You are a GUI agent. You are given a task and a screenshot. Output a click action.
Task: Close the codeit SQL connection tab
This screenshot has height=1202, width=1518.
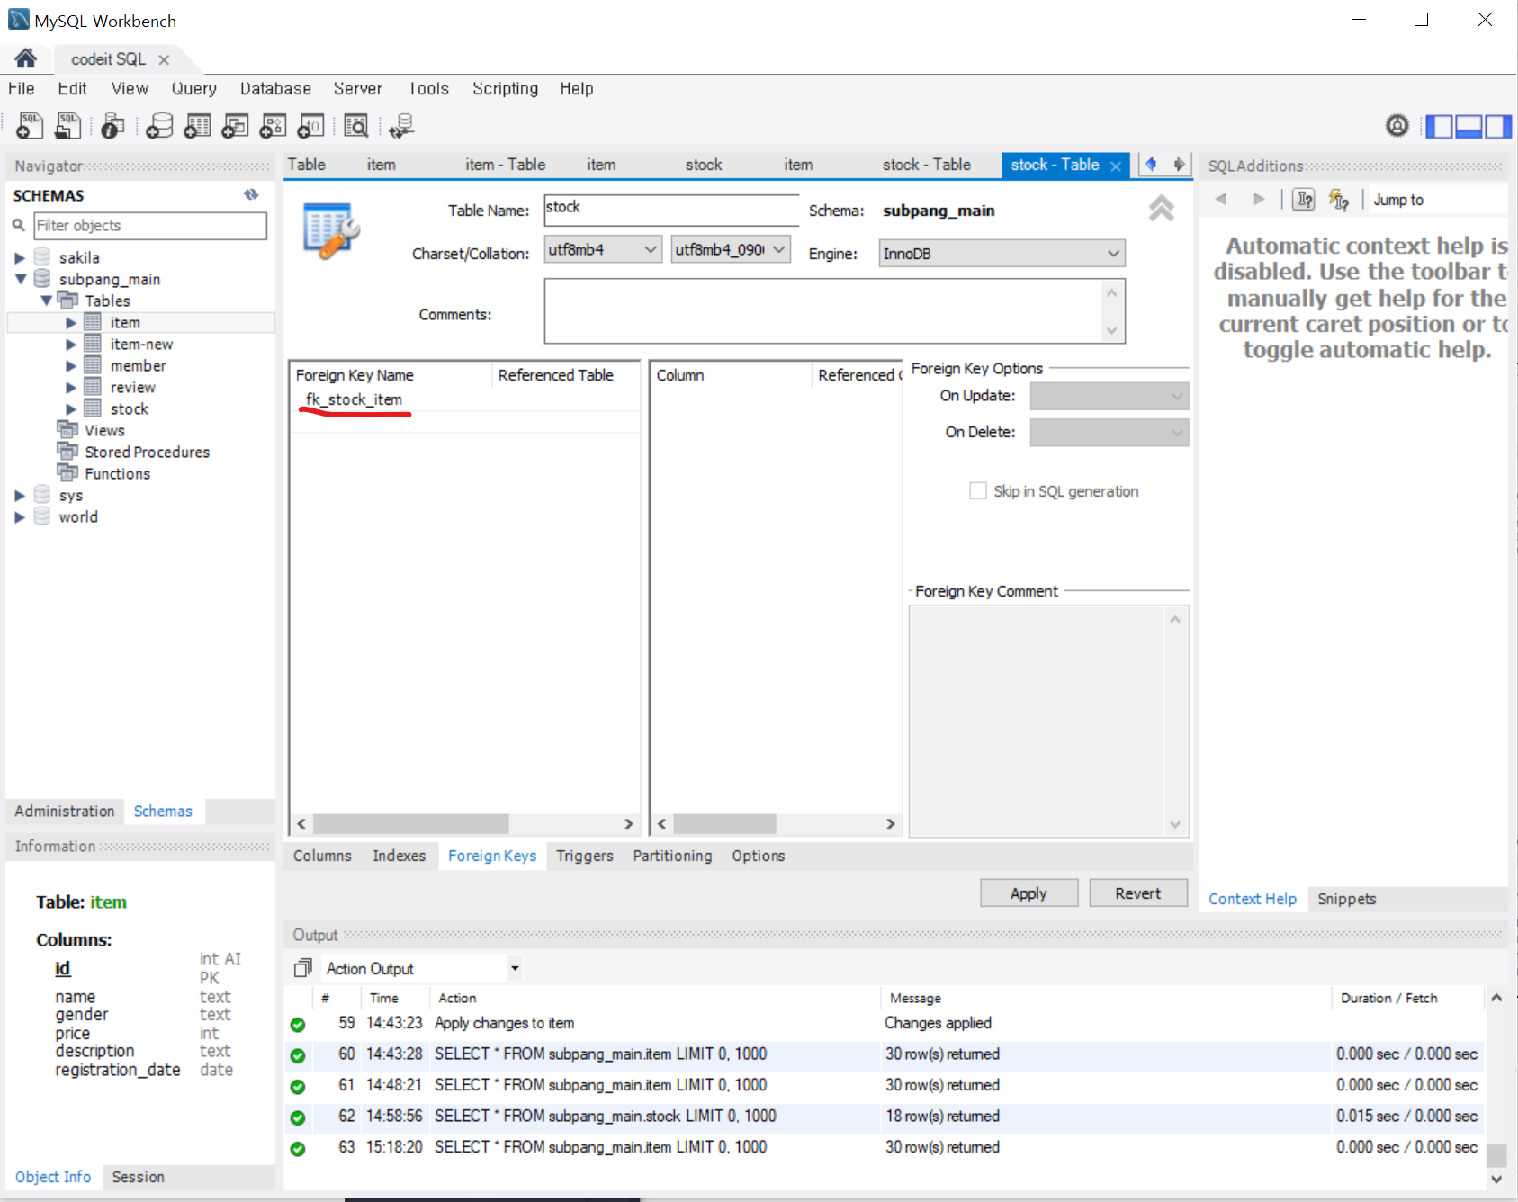click(x=164, y=60)
